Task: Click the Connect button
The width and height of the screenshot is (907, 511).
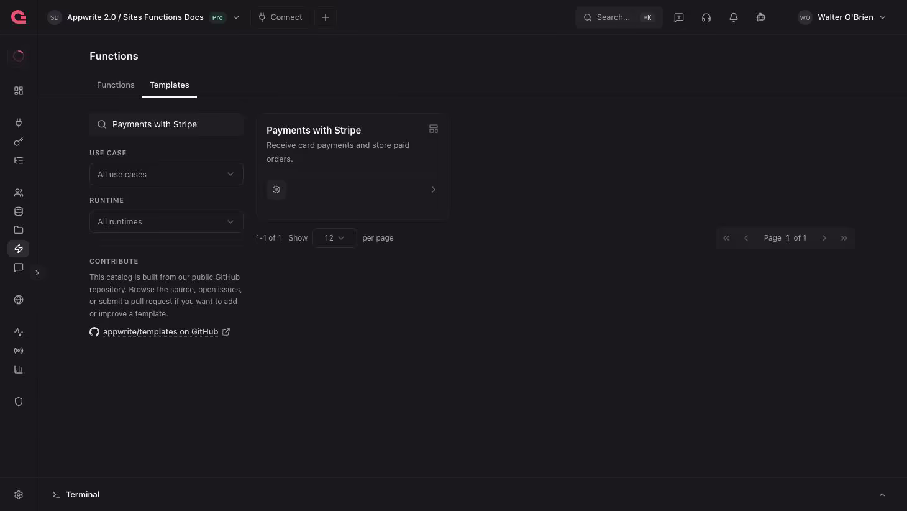Action: pos(280,17)
